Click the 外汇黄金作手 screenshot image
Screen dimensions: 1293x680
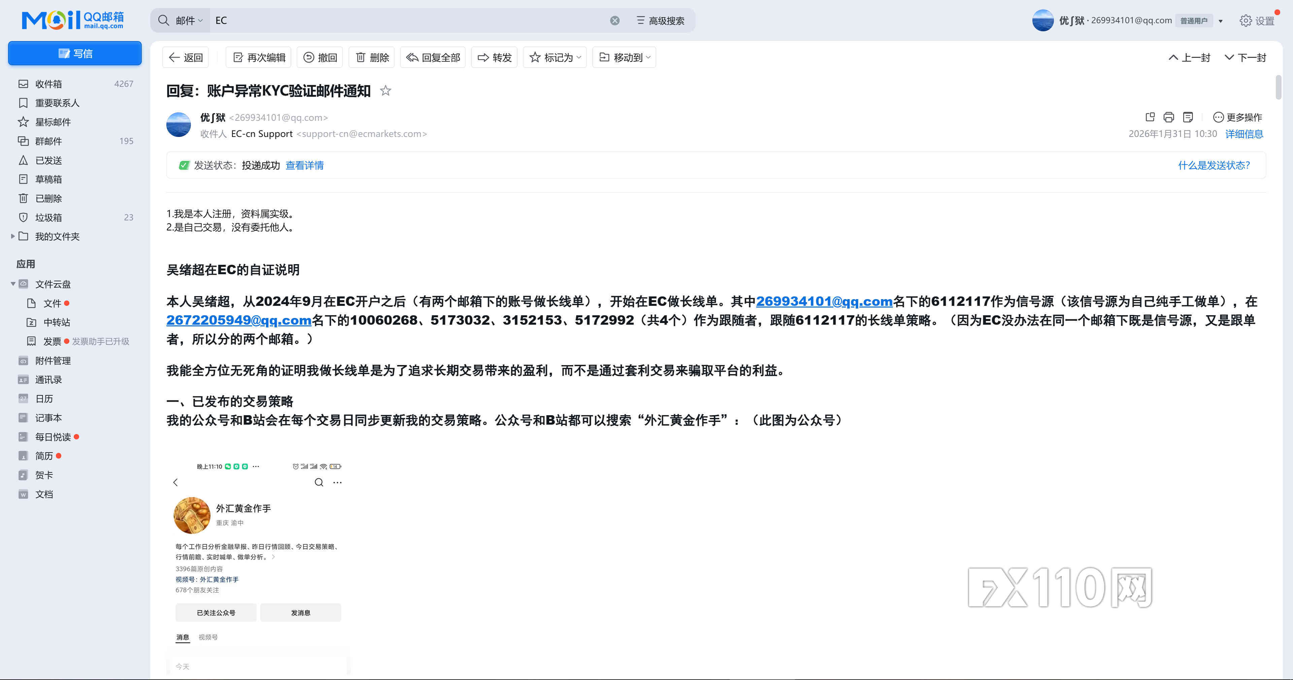coord(258,567)
